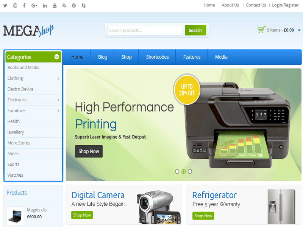Click the RSS feed icon
Viewport: 303px width, 227px height.
[x=64, y=5]
